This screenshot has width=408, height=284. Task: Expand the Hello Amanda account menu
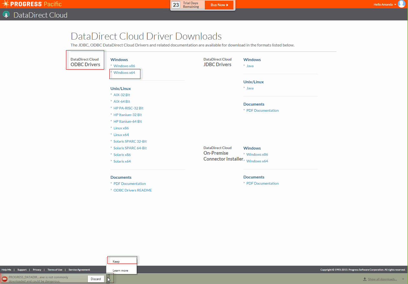click(x=385, y=5)
